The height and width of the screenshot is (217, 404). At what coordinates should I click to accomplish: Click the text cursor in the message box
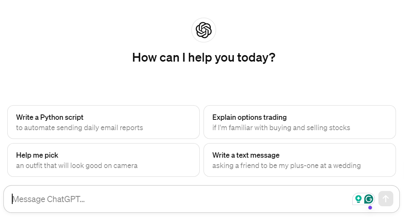click(x=12, y=199)
